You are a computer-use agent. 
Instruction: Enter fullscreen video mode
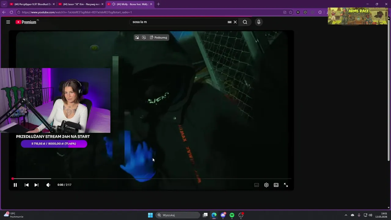point(286,185)
